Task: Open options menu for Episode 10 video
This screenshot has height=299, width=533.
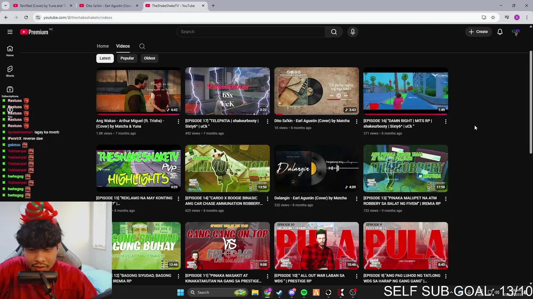Action: pos(356,276)
